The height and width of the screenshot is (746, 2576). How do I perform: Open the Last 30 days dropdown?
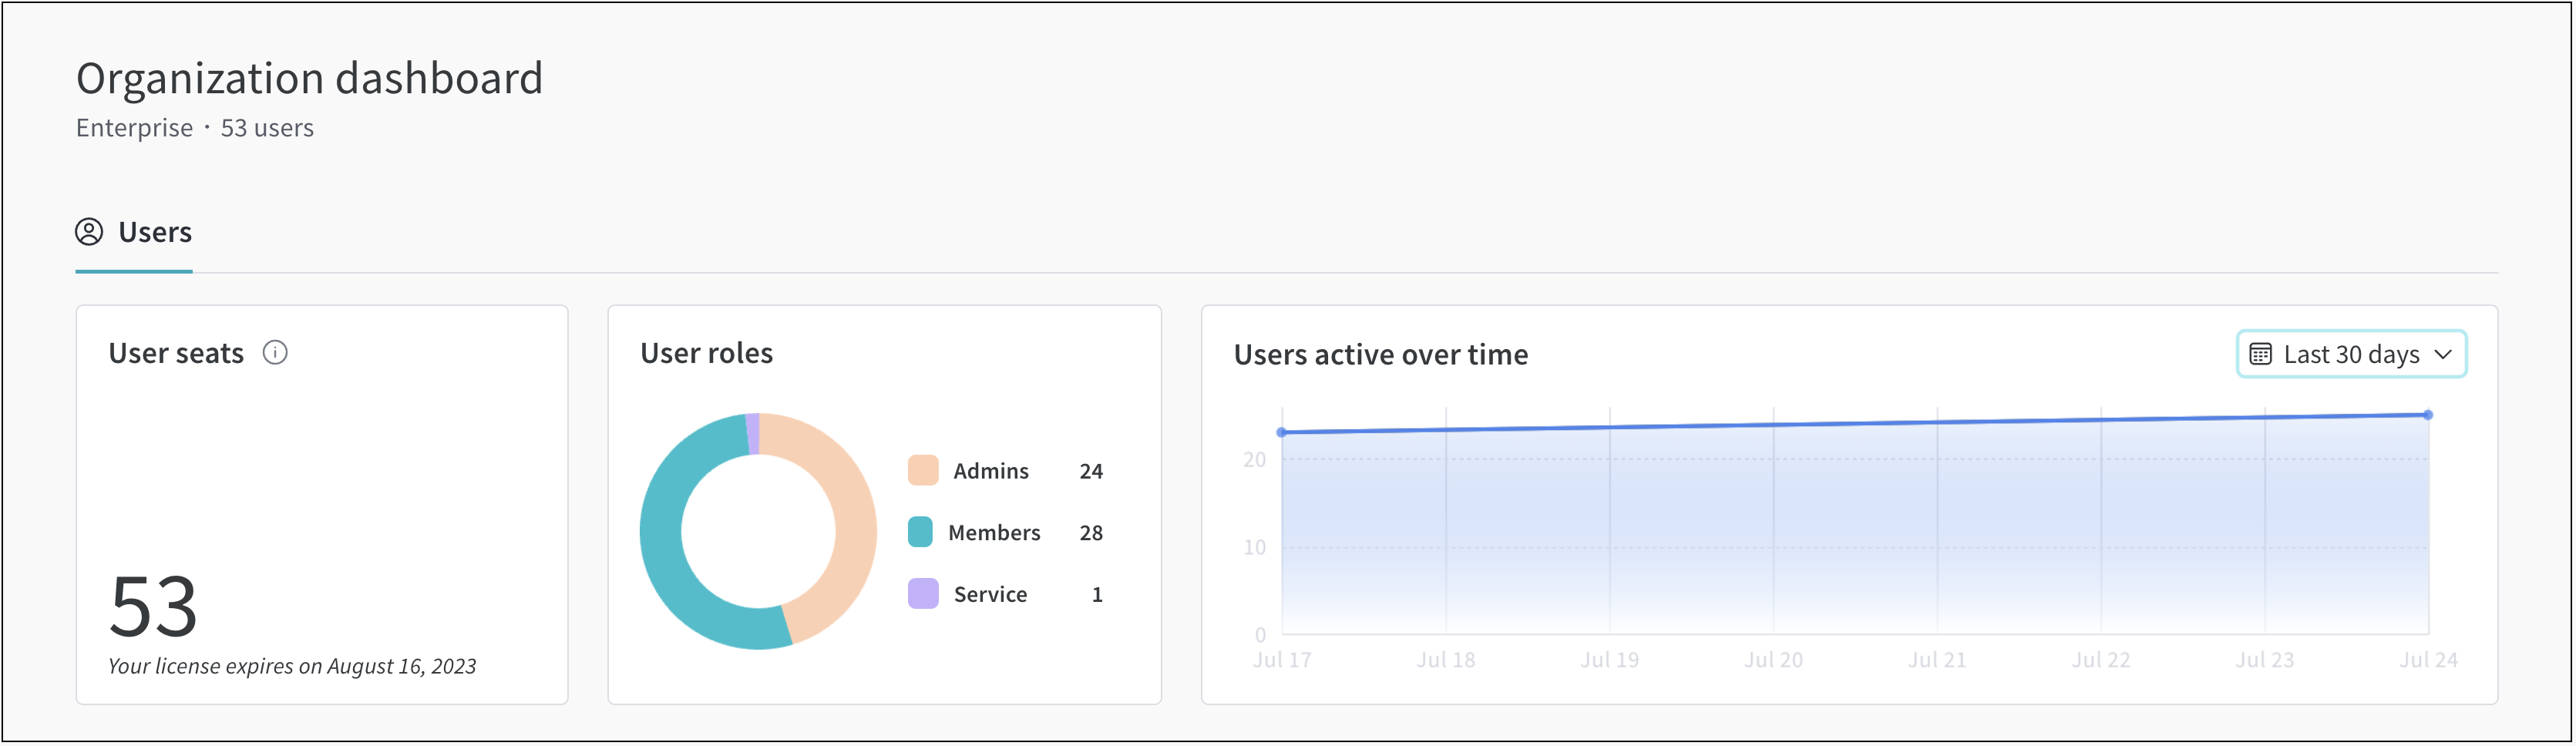coord(2350,354)
